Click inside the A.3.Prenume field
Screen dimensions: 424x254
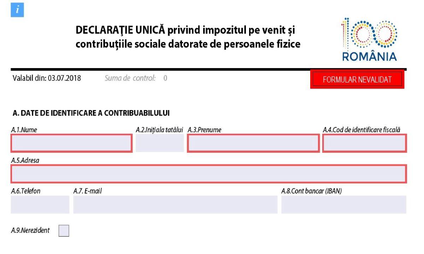pyautogui.click(x=253, y=143)
